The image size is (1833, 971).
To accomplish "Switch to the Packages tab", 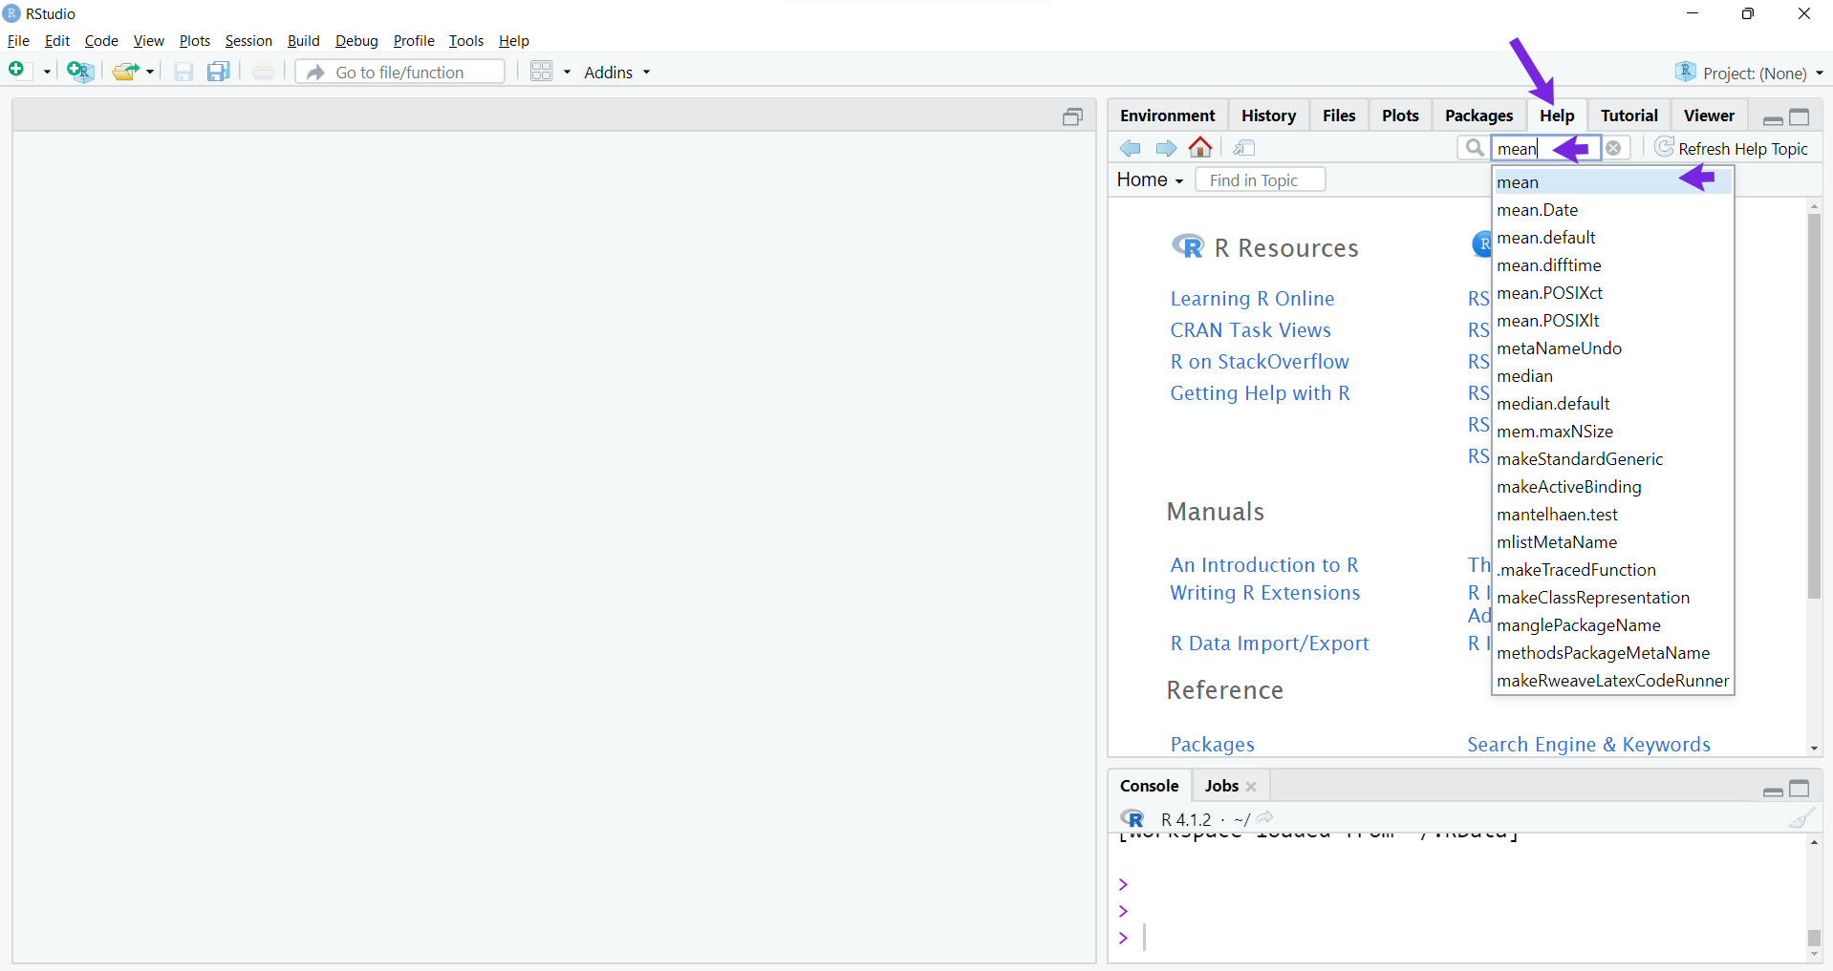I will pyautogui.click(x=1478, y=116).
